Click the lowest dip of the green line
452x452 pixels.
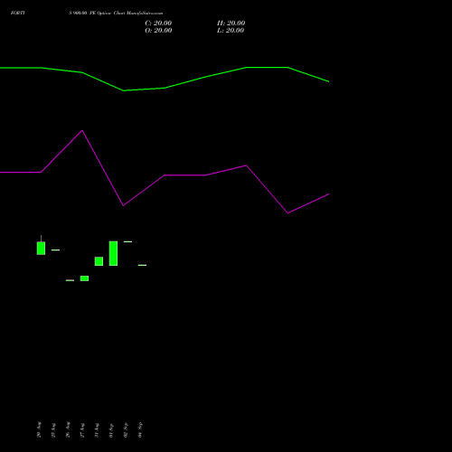124,90
